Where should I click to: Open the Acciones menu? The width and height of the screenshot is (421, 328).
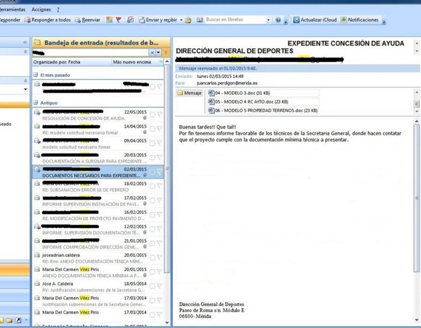pyautogui.click(x=41, y=10)
